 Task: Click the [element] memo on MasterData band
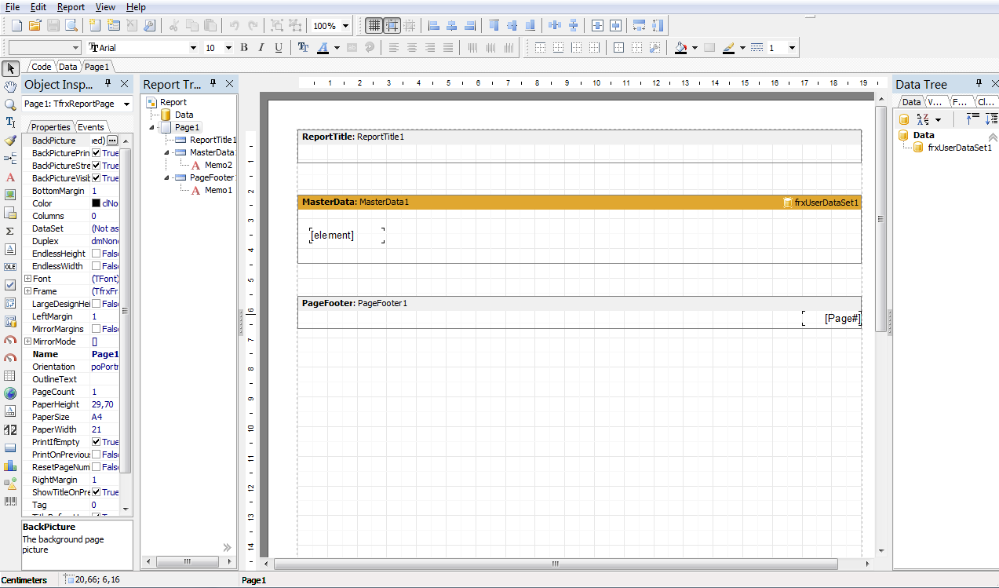[x=347, y=236]
